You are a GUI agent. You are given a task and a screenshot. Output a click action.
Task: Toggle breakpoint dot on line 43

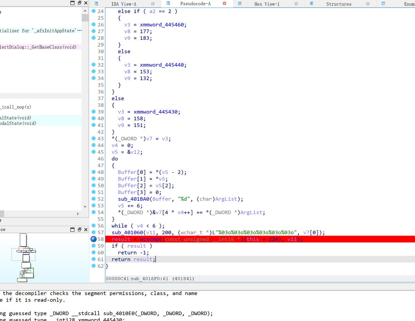click(x=94, y=138)
